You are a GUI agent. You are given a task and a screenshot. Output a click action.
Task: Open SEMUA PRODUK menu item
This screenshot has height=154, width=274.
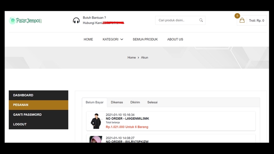(x=145, y=39)
